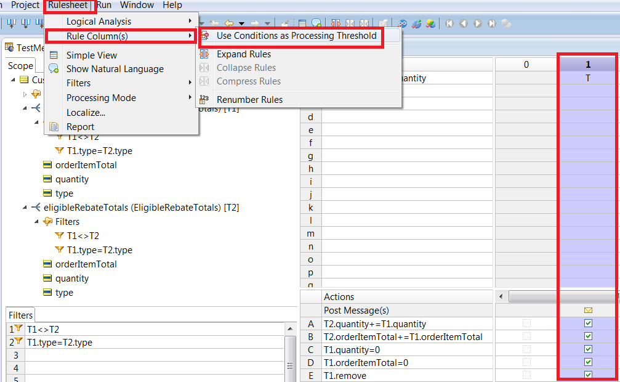Click the second icon on the left toolbar
Image resolution: width=620 pixels, height=382 pixels.
[26, 23]
